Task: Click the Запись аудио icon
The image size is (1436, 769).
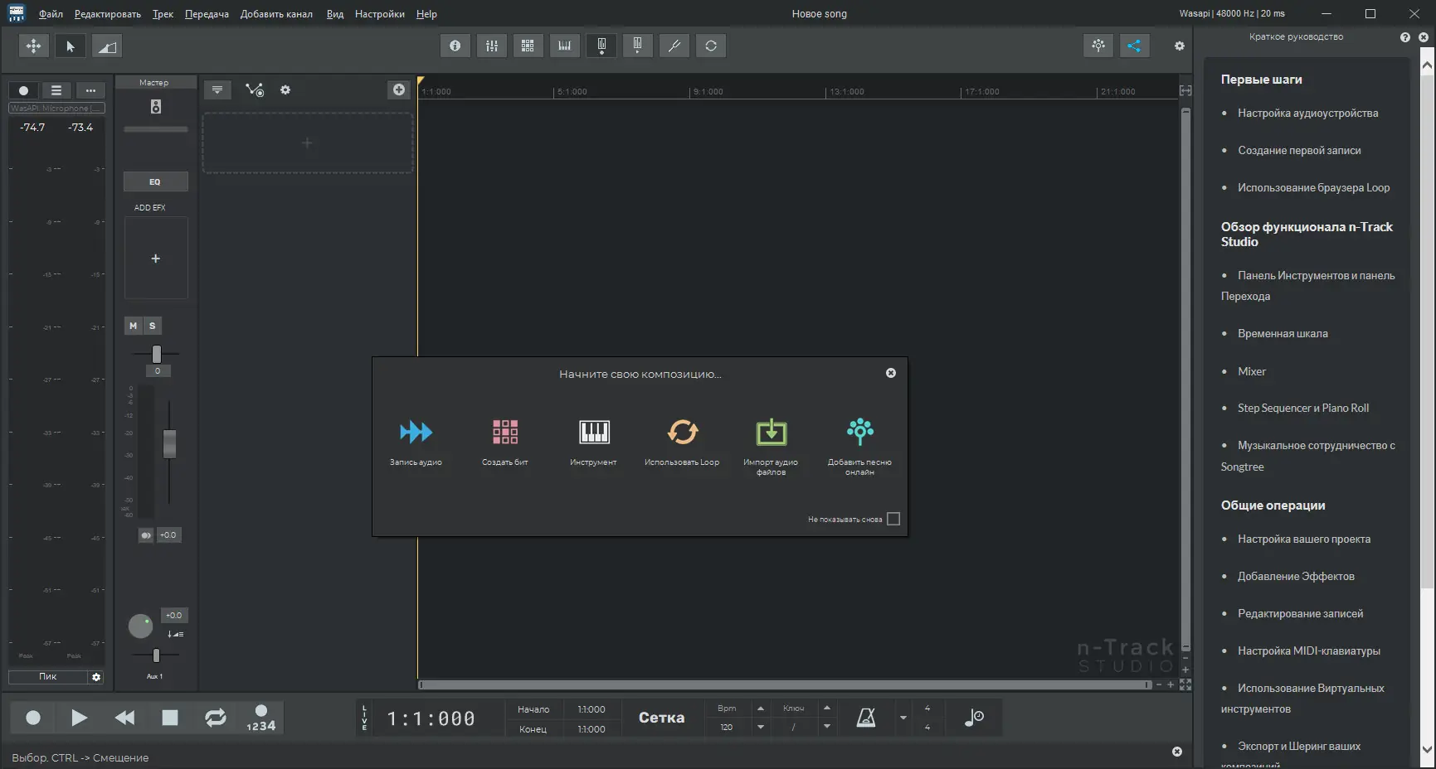Action: click(x=416, y=432)
